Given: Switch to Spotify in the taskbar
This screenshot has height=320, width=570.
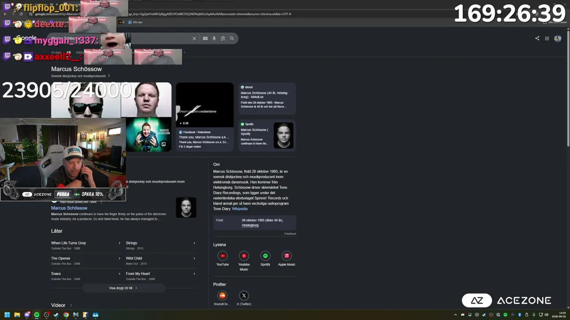Looking at the screenshot, I should [37, 315].
